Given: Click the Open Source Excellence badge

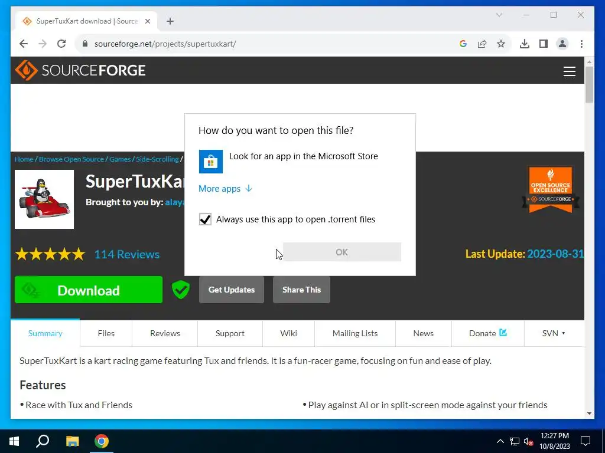Looking at the screenshot, I should [x=551, y=189].
